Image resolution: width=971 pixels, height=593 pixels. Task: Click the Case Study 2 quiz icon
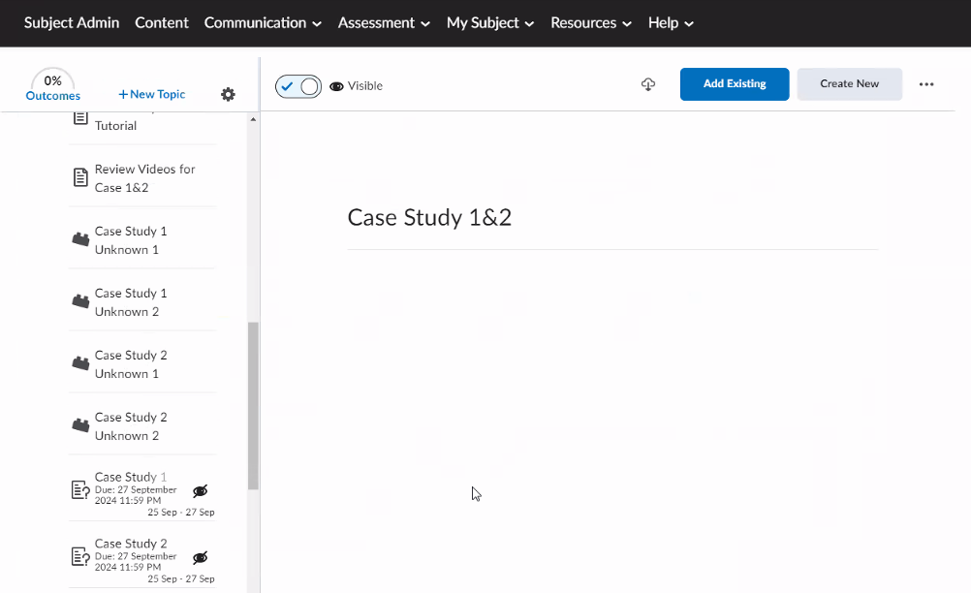tap(80, 556)
